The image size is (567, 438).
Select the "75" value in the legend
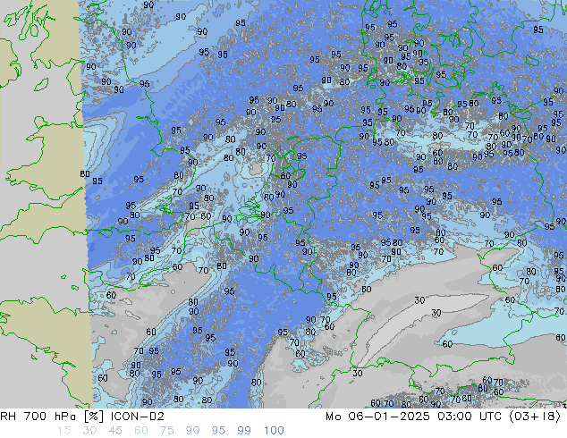(166, 431)
